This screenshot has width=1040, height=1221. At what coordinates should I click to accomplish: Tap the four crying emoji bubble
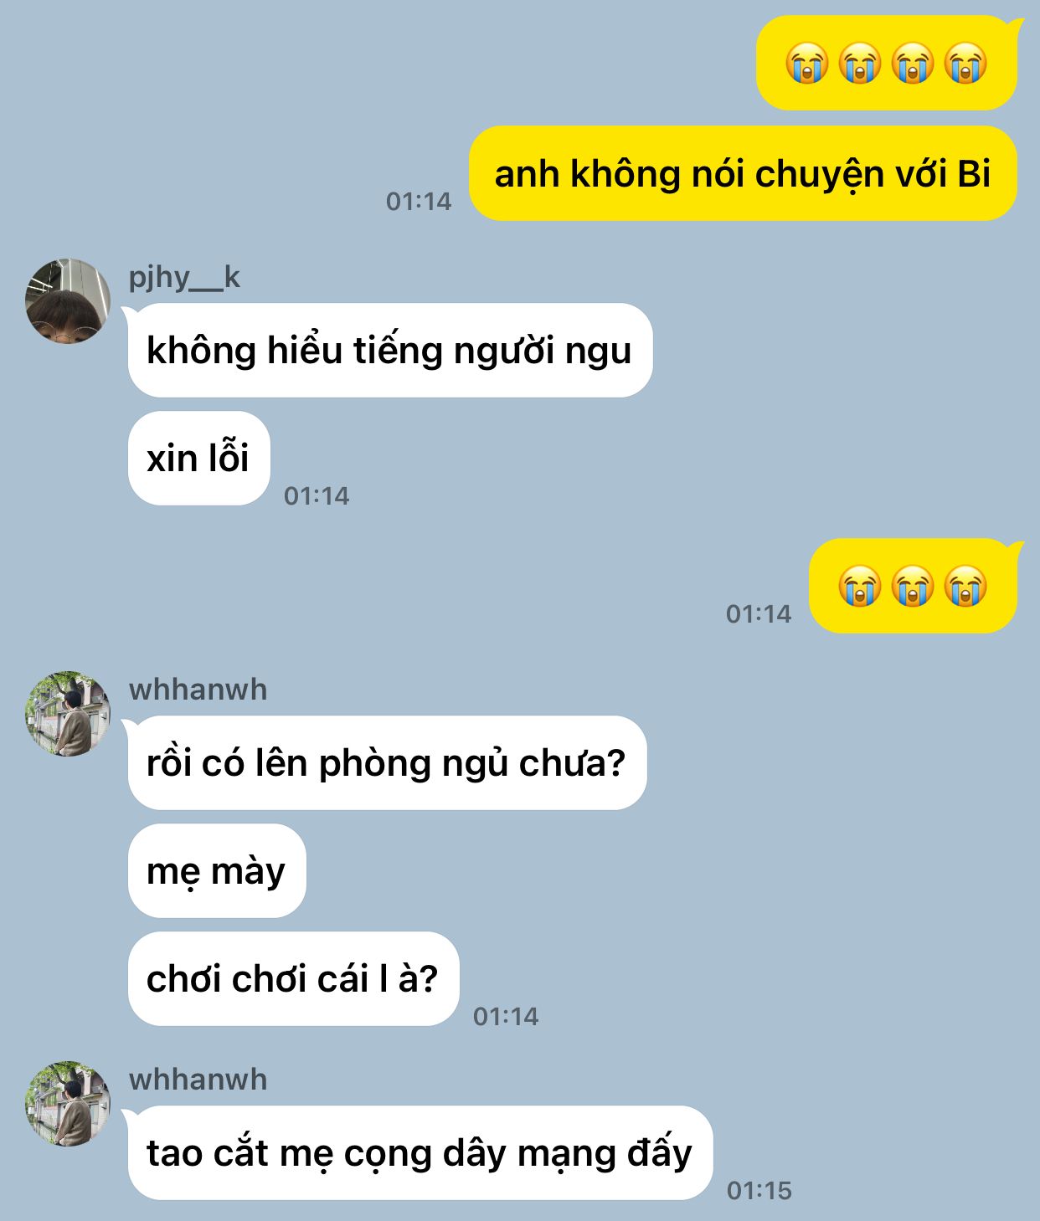click(x=888, y=63)
